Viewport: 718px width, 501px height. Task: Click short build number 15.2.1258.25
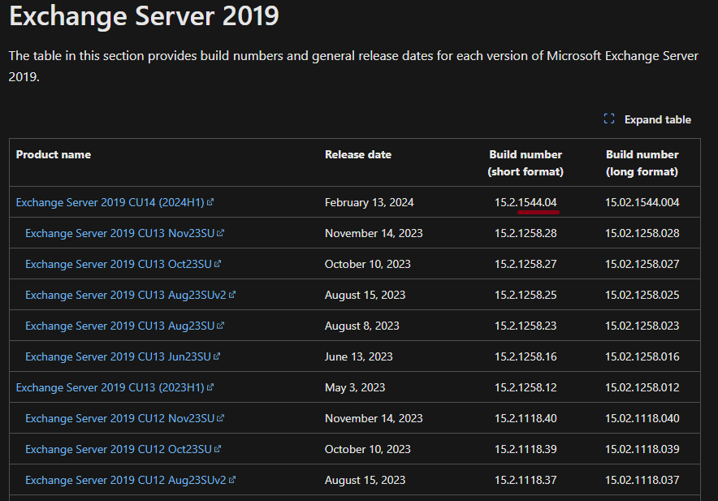pyautogui.click(x=526, y=295)
